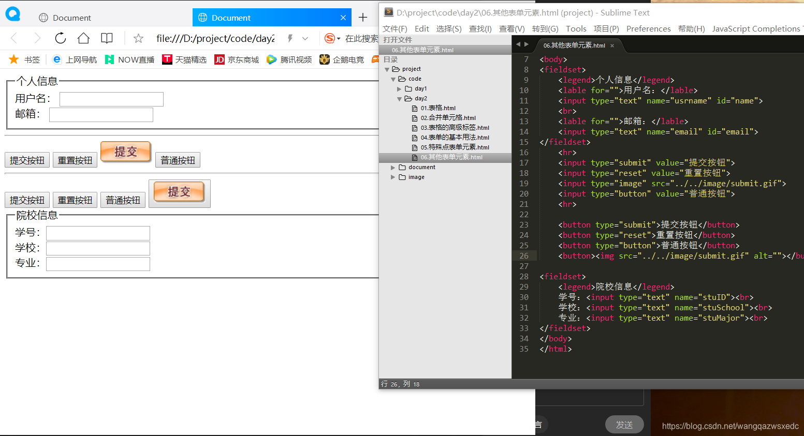Open the 上网导航 bookmark
Screen dimensions: 804x436
75,59
